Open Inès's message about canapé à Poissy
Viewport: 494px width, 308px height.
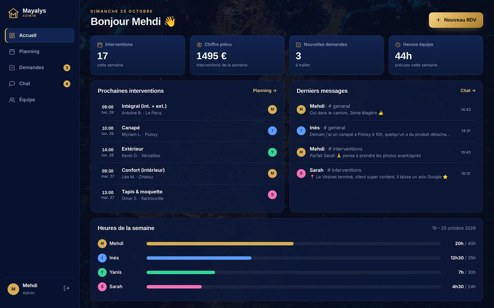click(x=386, y=131)
